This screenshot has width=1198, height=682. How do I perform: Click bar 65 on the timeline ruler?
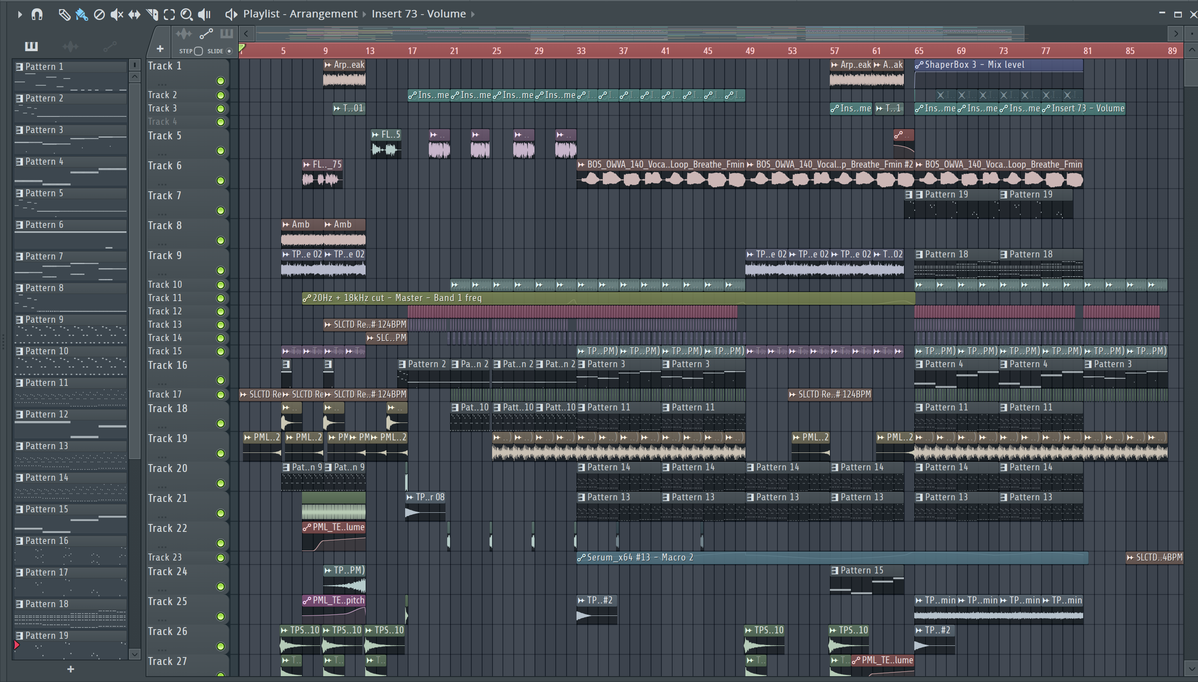tap(919, 51)
